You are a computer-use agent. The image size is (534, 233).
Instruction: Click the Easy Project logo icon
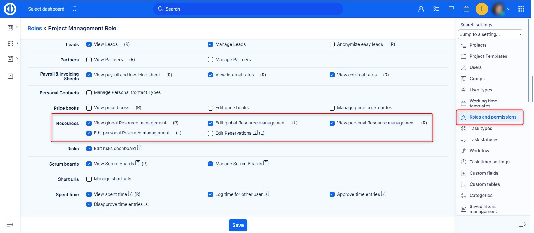point(10,9)
